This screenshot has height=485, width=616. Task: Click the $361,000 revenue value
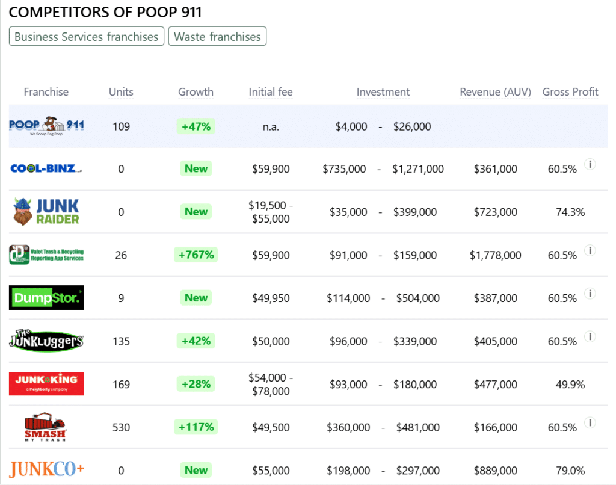point(496,169)
